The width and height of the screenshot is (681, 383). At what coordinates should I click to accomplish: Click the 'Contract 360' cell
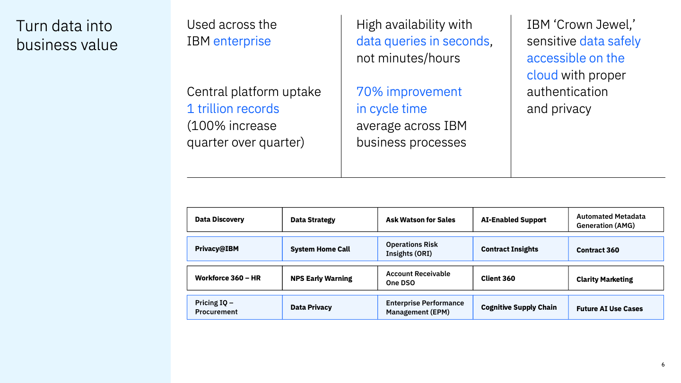coord(616,249)
